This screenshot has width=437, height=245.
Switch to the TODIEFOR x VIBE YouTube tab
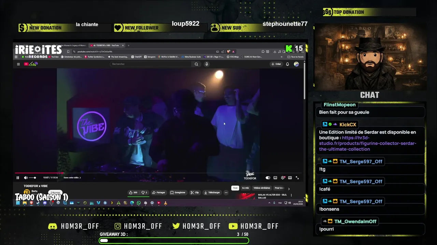click(107, 45)
